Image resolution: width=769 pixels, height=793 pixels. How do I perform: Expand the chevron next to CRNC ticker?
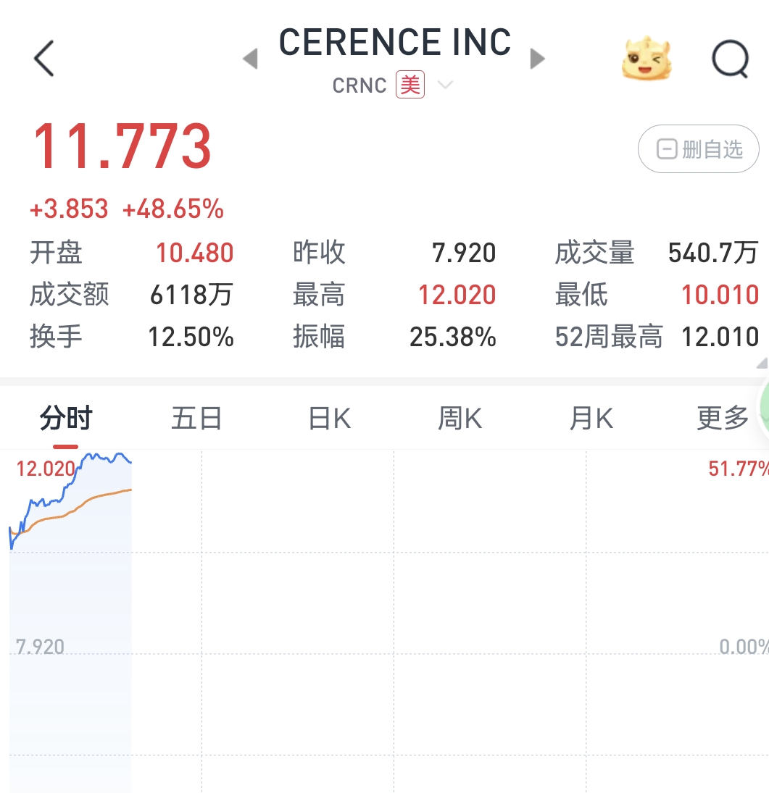pyautogui.click(x=445, y=85)
